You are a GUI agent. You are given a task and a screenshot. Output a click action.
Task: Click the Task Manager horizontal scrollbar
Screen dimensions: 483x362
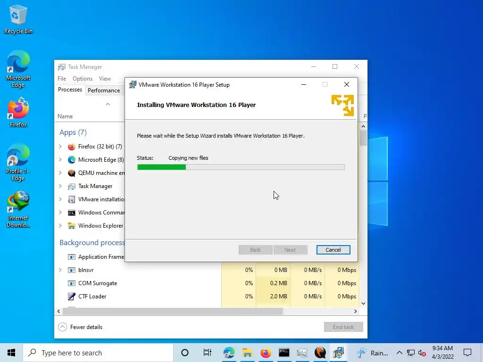pyautogui.click(x=173, y=311)
